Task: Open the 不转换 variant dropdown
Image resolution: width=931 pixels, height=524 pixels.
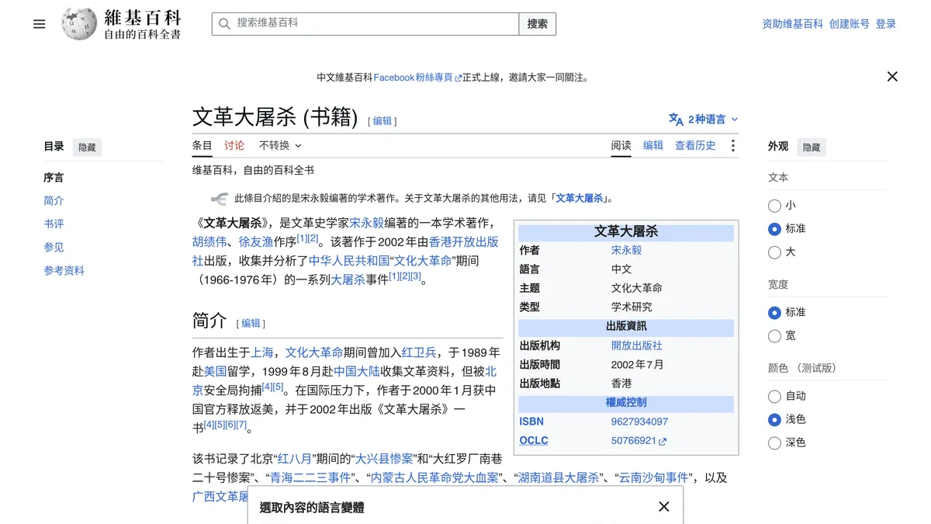Action: [x=280, y=145]
